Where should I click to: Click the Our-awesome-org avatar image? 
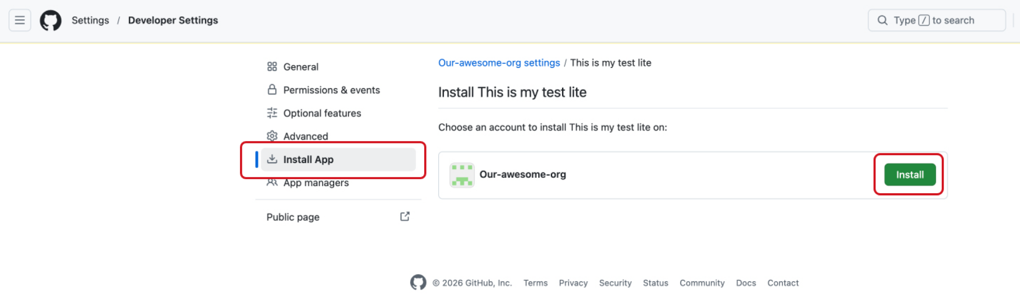pos(462,175)
